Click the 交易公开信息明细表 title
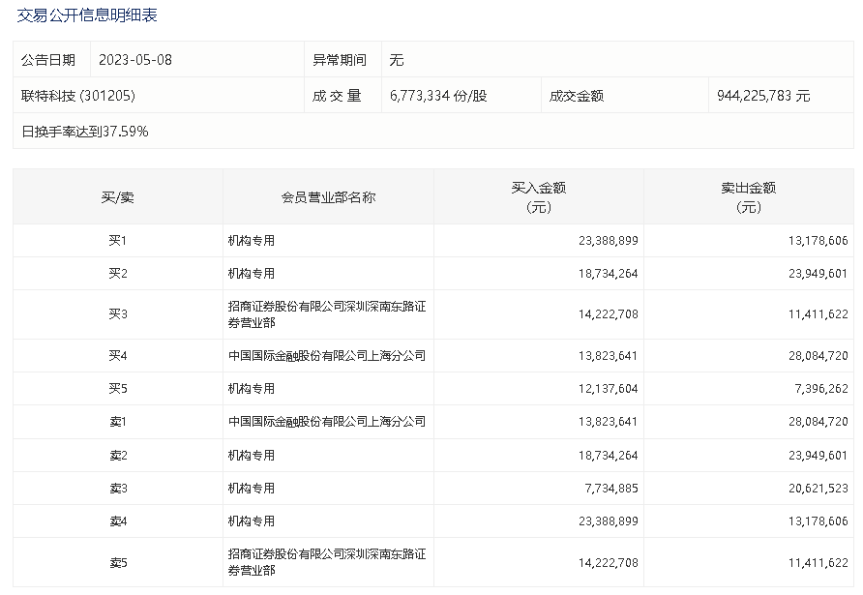This screenshot has width=863, height=595. (87, 15)
